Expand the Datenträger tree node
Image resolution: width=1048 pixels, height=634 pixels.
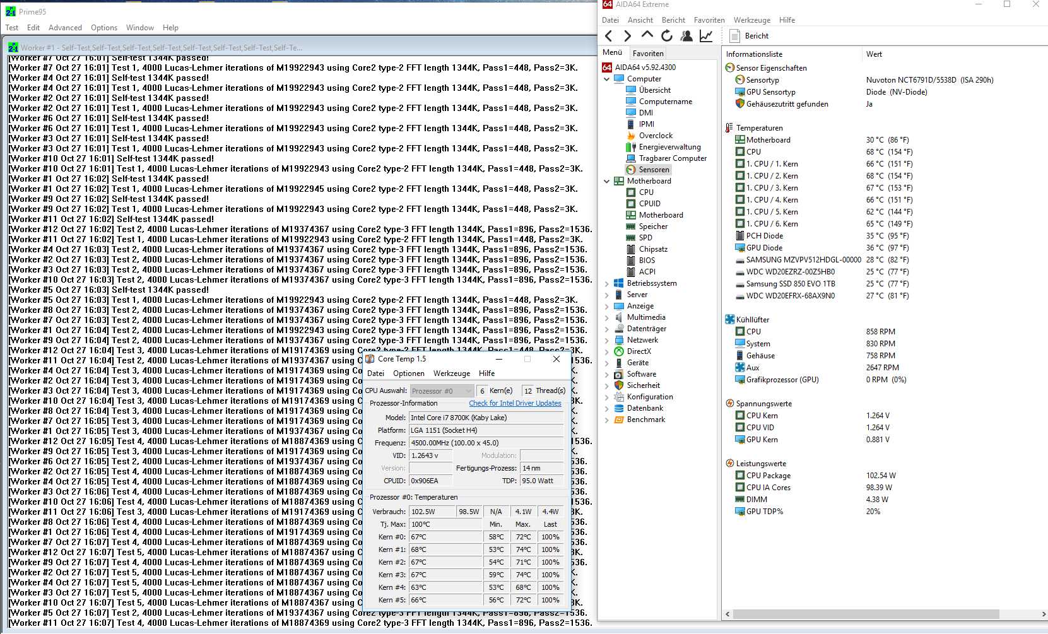[607, 329]
